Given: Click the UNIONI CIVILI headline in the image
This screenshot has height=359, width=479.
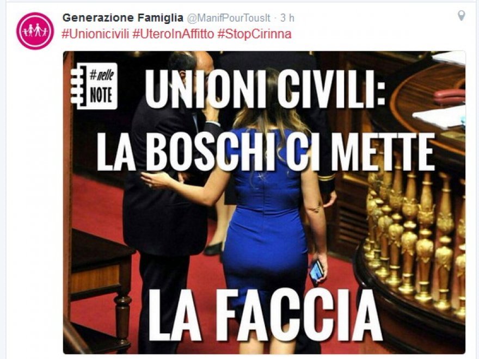Looking at the screenshot, I should tap(265, 88).
